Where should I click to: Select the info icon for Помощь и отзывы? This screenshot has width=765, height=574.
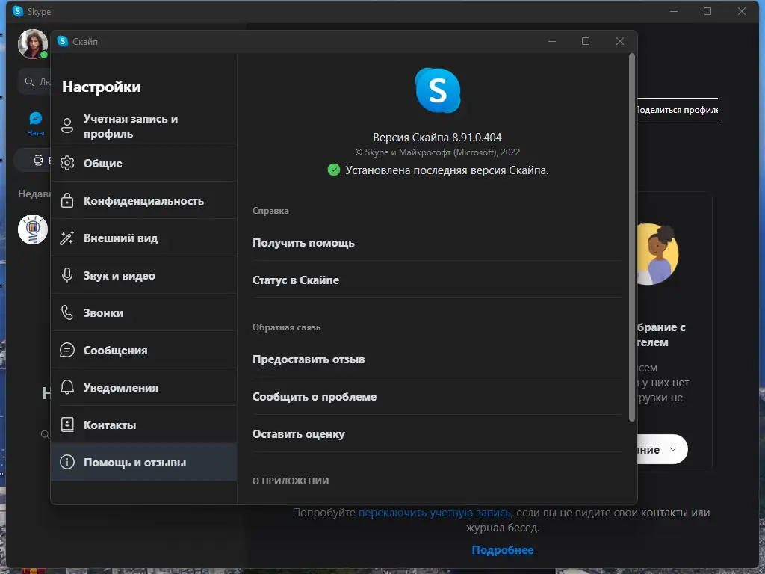point(66,461)
